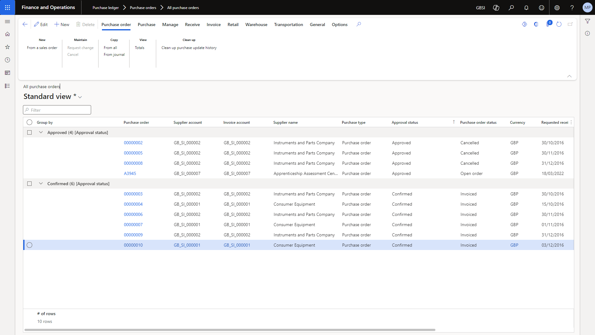Collapse the Confirmed group chevron
595x335 pixels.
point(41,183)
